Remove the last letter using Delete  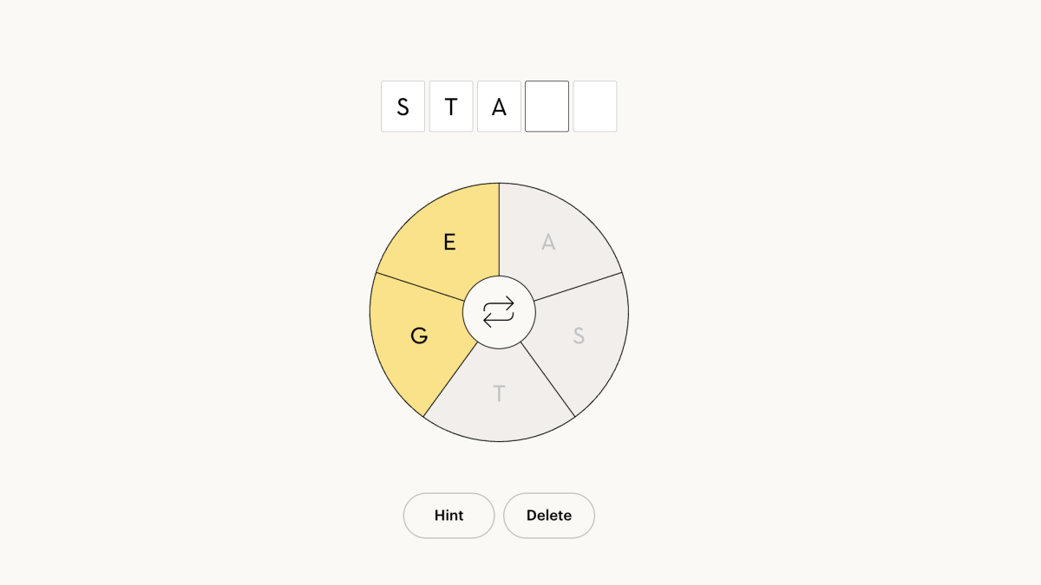tap(548, 516)
